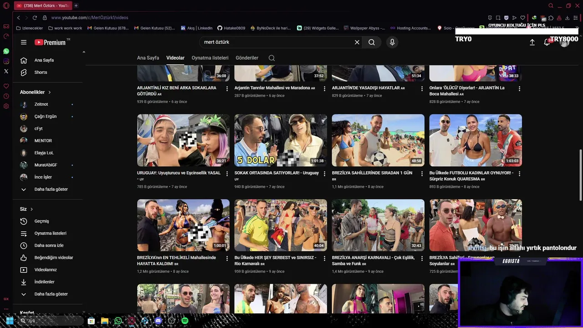The height and width of the screenshot is (328, 583).
Task: Open Opera WhatsApp sidebar icon
Action: tap(6, 51)
